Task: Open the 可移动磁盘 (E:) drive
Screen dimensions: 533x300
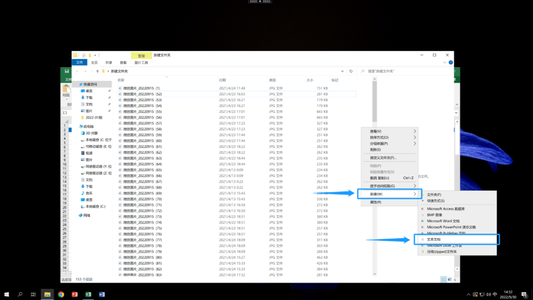Action: 98,147
